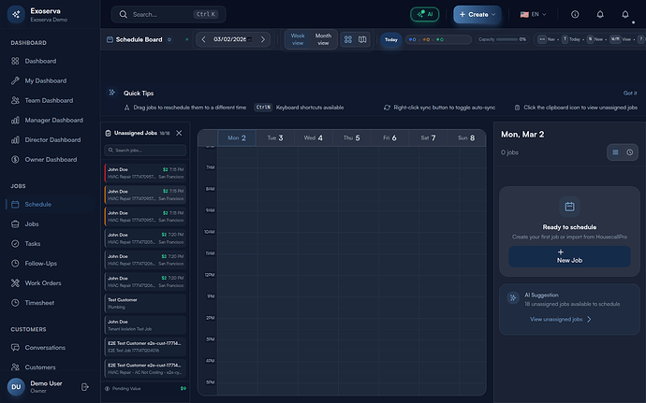
Task: Toggle list view in day panel
Action: pos(615,151)
